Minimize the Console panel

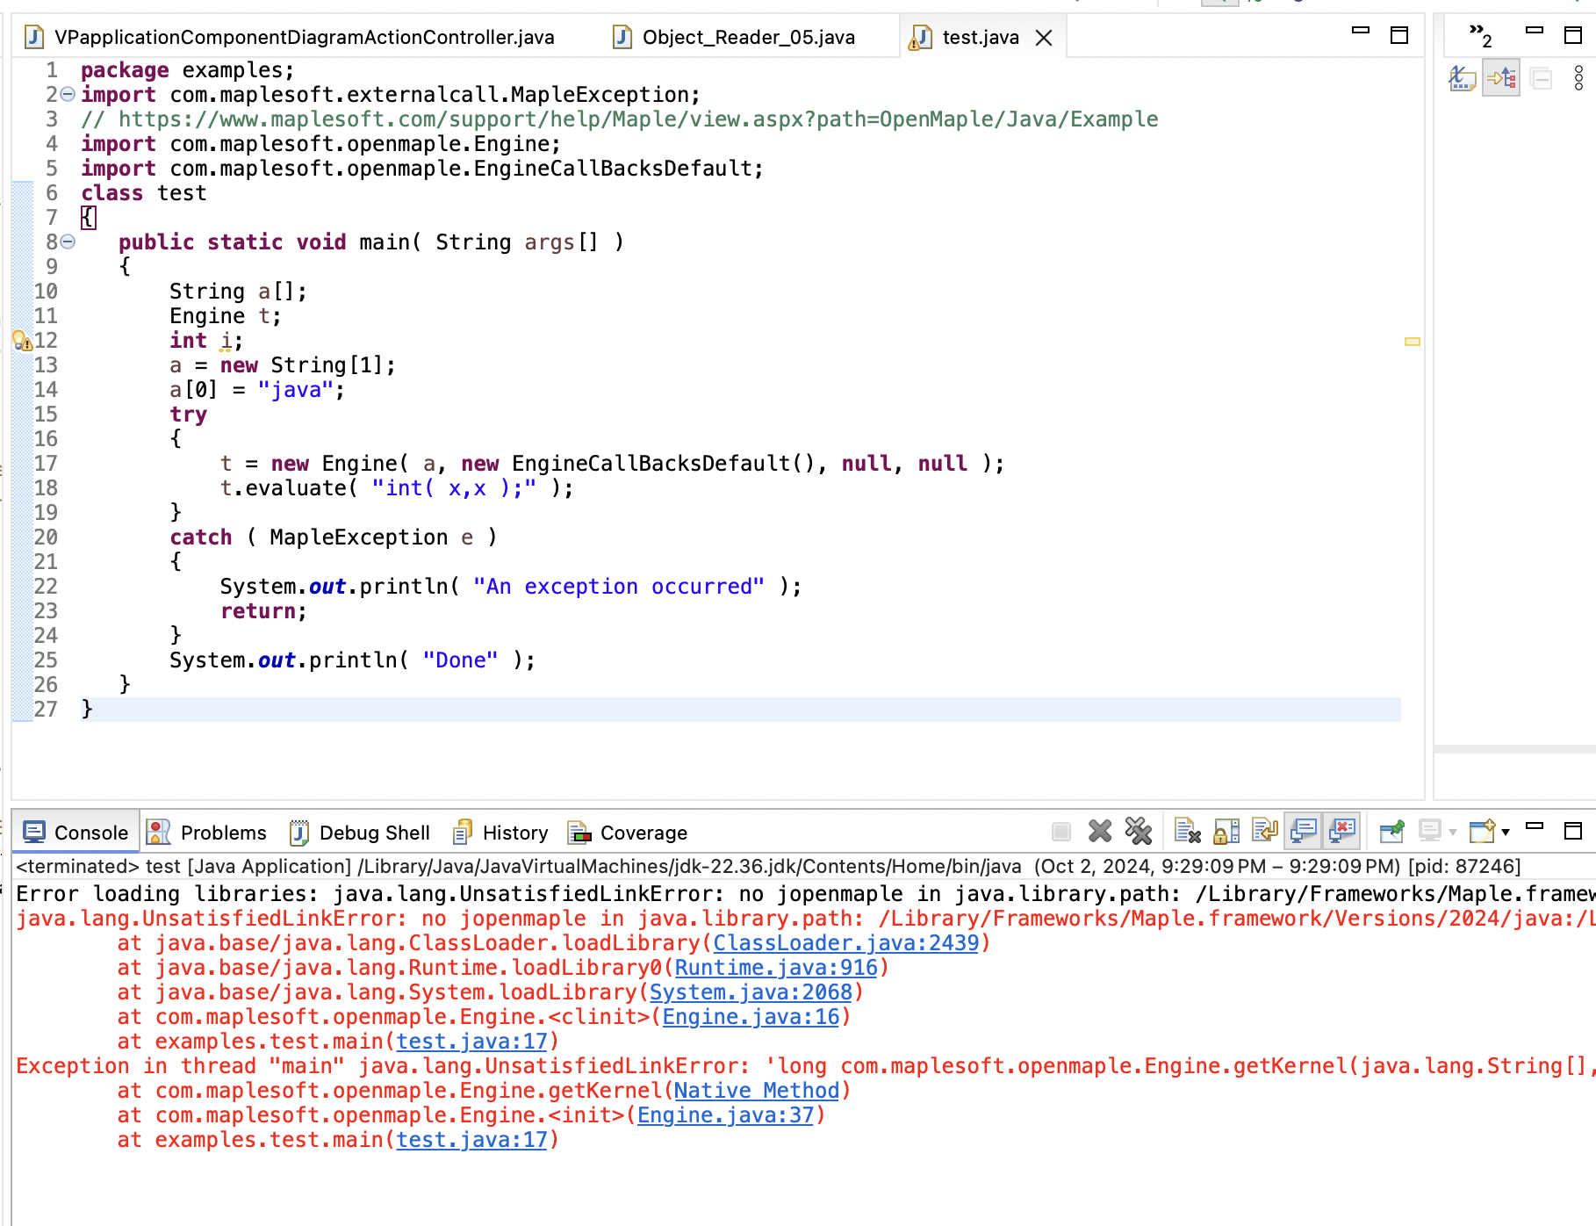click(1535, 826)
